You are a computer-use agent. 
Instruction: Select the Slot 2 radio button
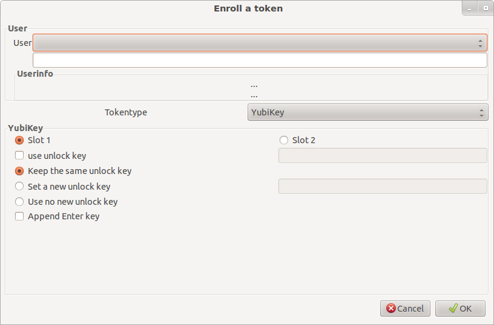point(284,140)
